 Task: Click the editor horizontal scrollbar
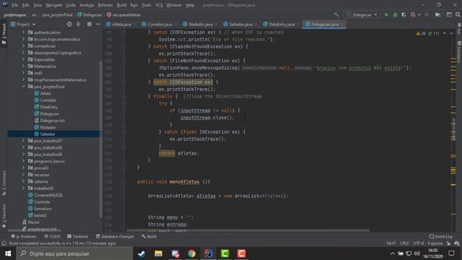click(248, 230)
